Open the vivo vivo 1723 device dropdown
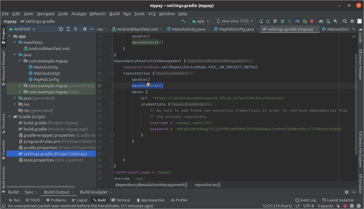Image resolution: width=364 pixels, height=209 pixels. [x=235, y=21]
